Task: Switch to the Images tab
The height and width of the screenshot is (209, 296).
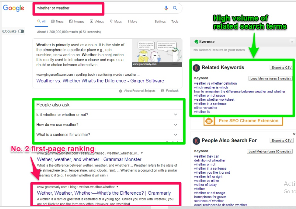Action: (x=76, y=21)
